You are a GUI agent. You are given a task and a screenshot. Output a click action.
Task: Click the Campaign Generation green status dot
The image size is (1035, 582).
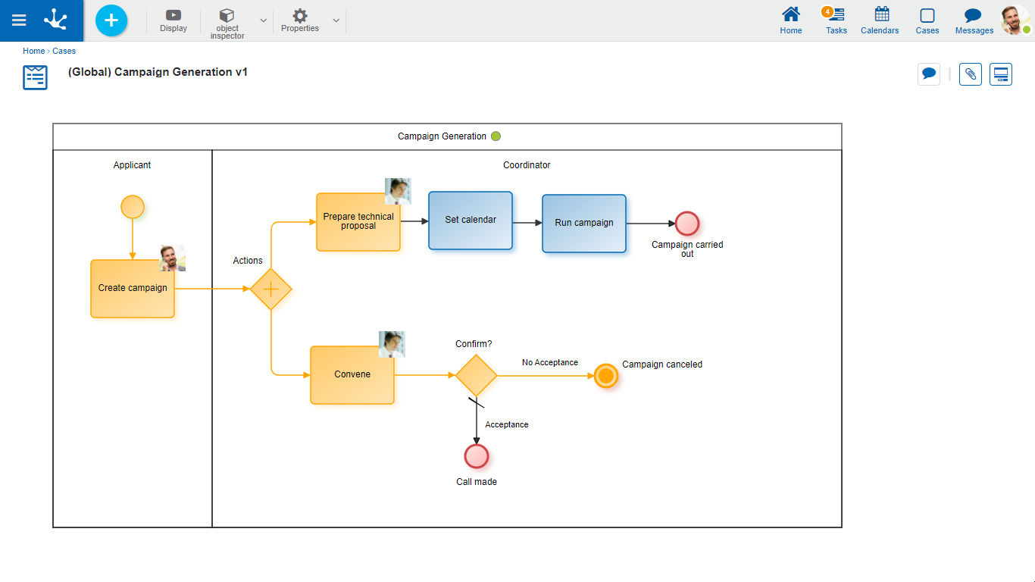click(496, 136)
